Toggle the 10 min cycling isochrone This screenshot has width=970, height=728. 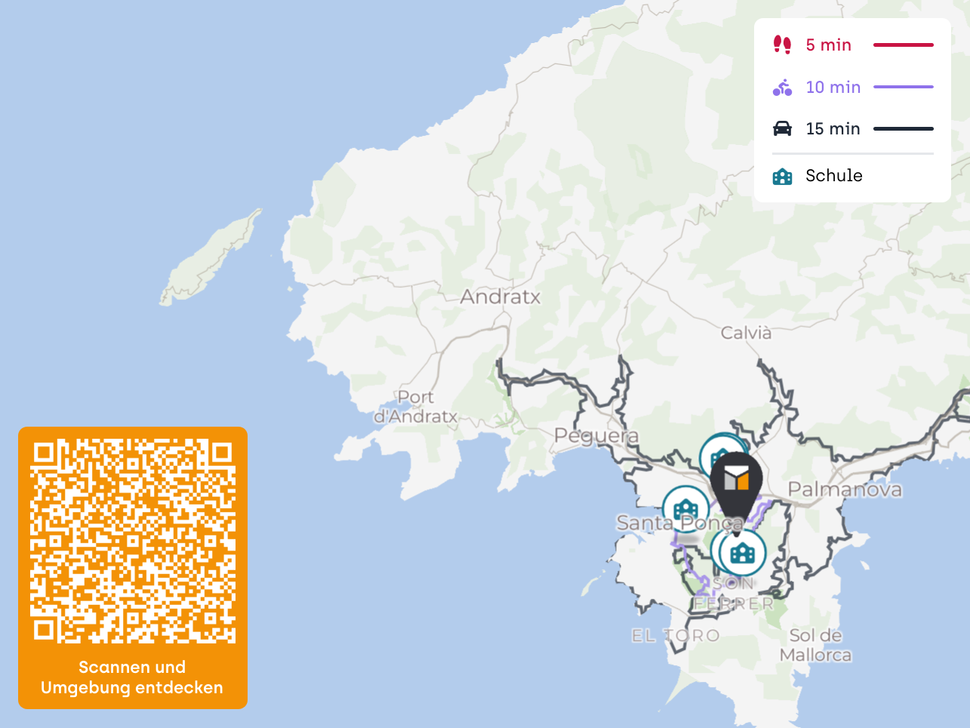click(x=833, y=88)
